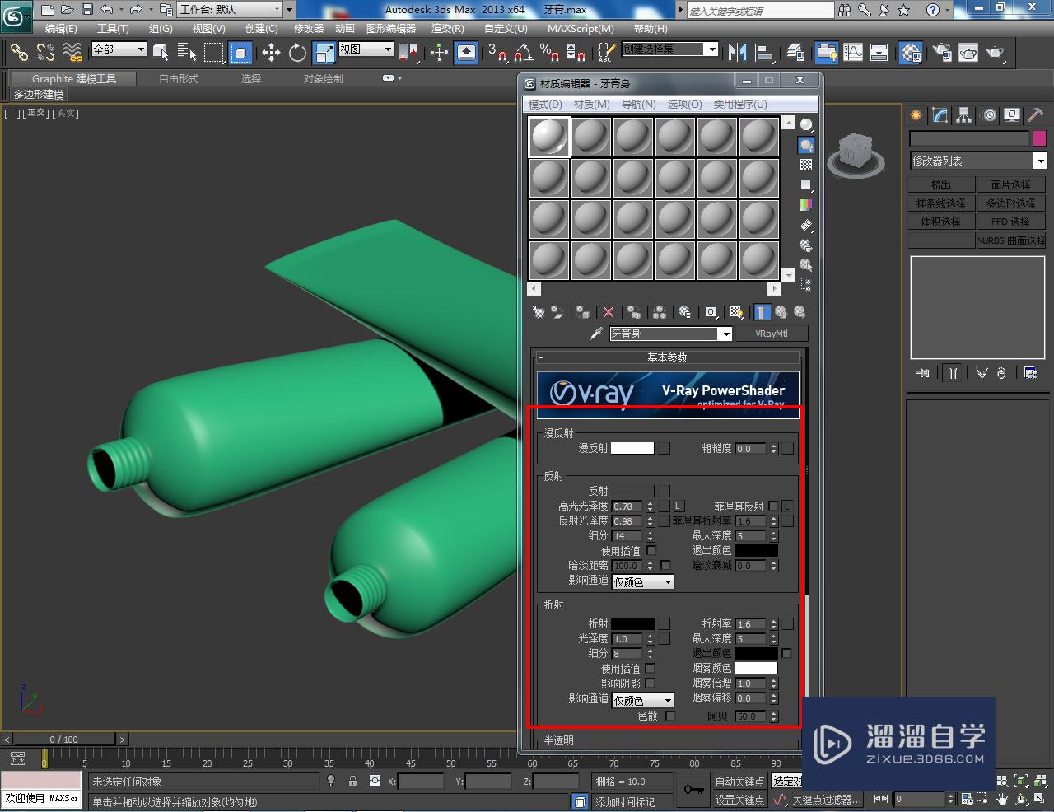This screenshot has height=812, width=1054.
Task: Open MAXScript(M) menu
Action: click(581, 28)
